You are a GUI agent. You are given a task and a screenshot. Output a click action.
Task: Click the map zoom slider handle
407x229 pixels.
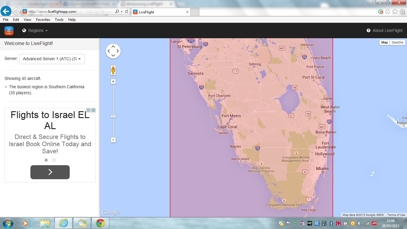(113, 117)
